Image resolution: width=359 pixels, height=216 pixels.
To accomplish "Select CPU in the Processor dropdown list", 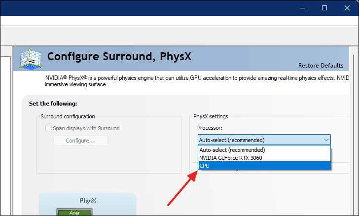I will point(264,166).
